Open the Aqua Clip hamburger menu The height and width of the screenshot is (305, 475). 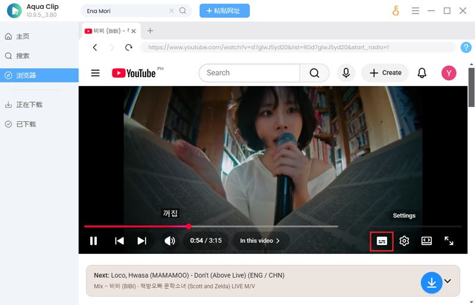[x=415, y=11]
